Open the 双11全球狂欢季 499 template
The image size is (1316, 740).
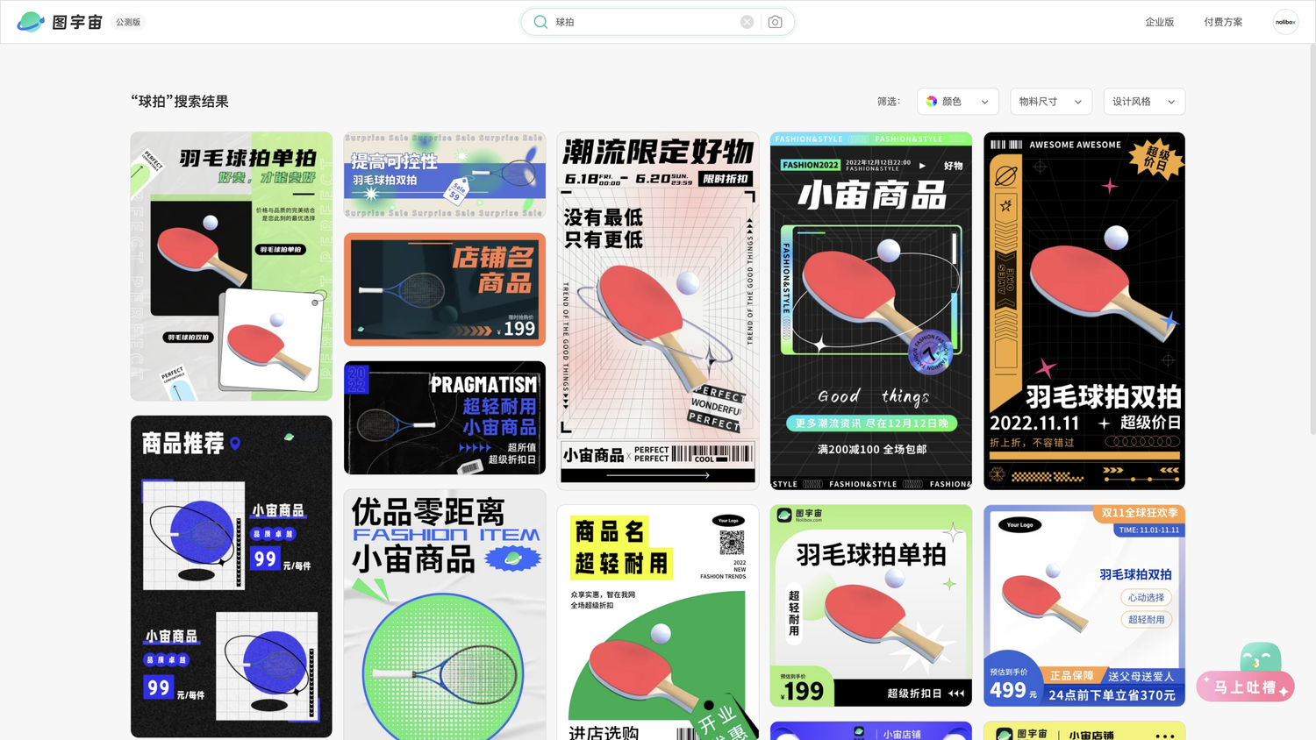[1084, 605]
